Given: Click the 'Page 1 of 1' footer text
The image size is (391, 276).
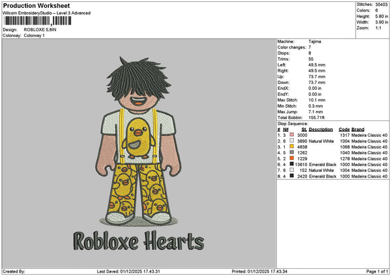Looking at the screenshot, I should click(x=377, y=271).
